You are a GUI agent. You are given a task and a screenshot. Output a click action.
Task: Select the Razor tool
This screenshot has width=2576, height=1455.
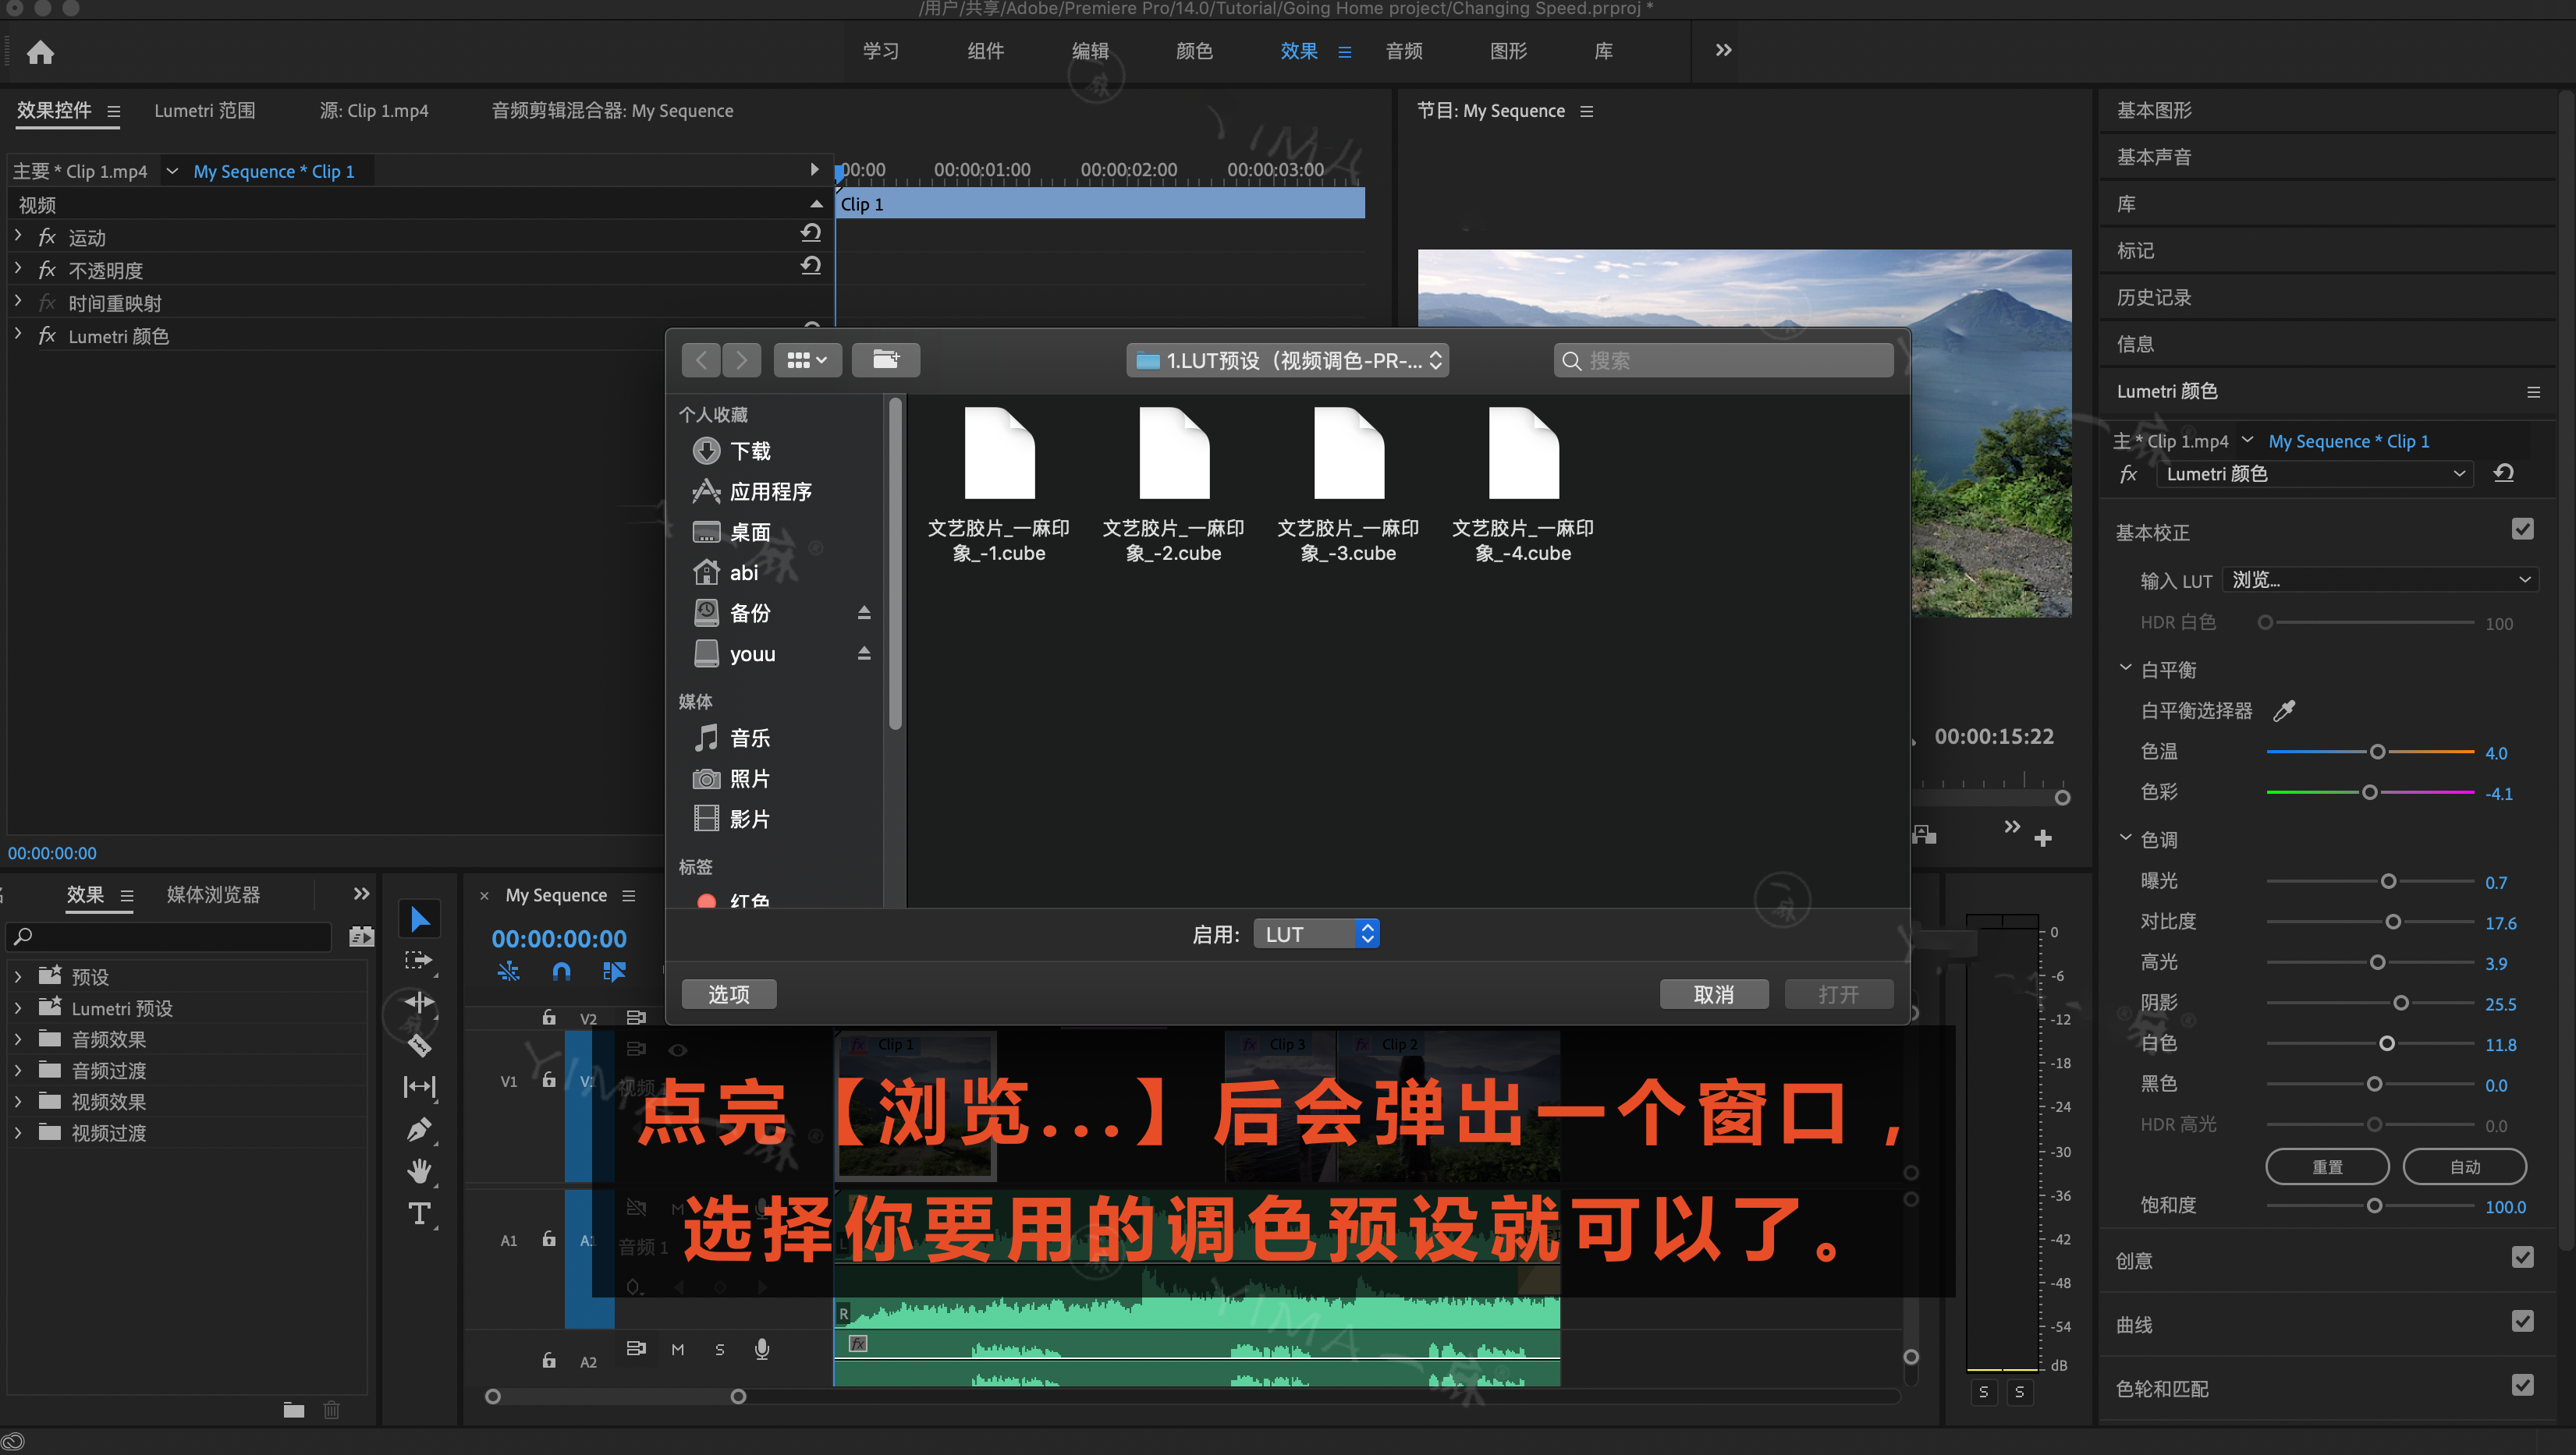(x=419, y=1046)
